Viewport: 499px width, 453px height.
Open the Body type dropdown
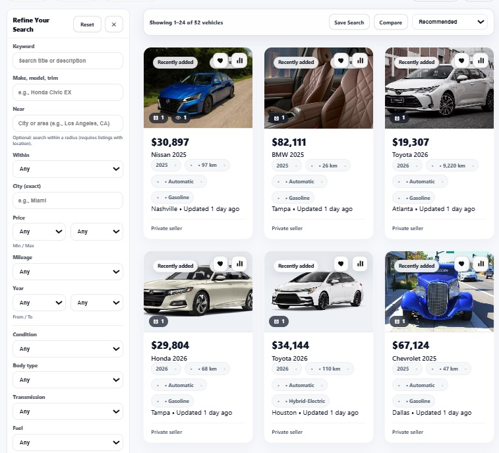click(68, 380)
